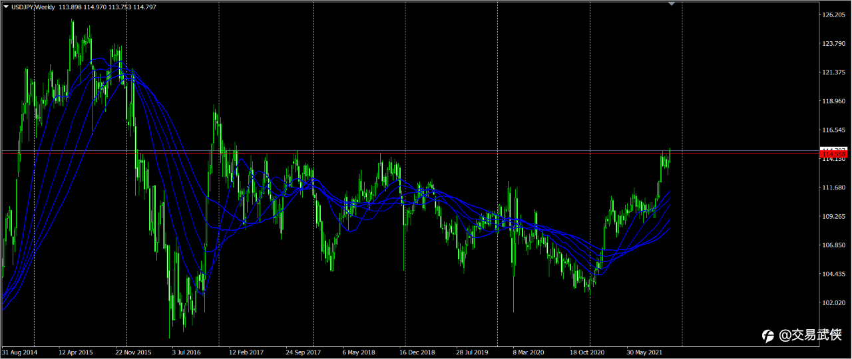Click the 104.435 price axis label

834,274
